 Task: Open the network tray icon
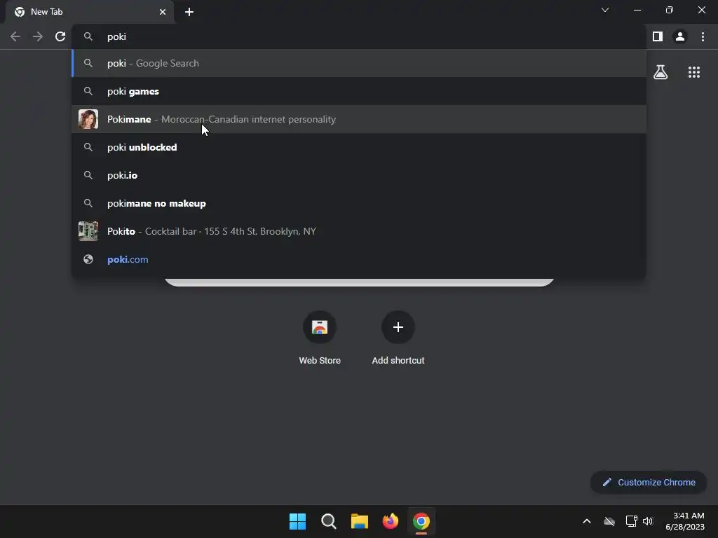point(632,521)
